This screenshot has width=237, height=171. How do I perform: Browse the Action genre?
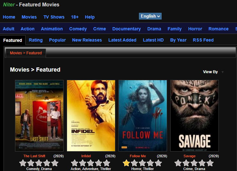point(27,29)
